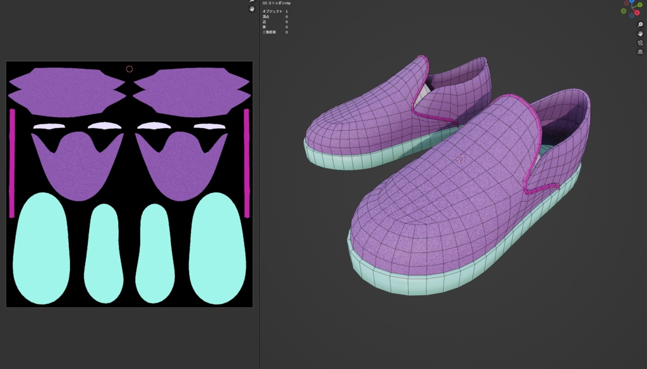Select the pan hand icon in the 3D viewport
Screen dimensions: 647x369
point(640,34)
